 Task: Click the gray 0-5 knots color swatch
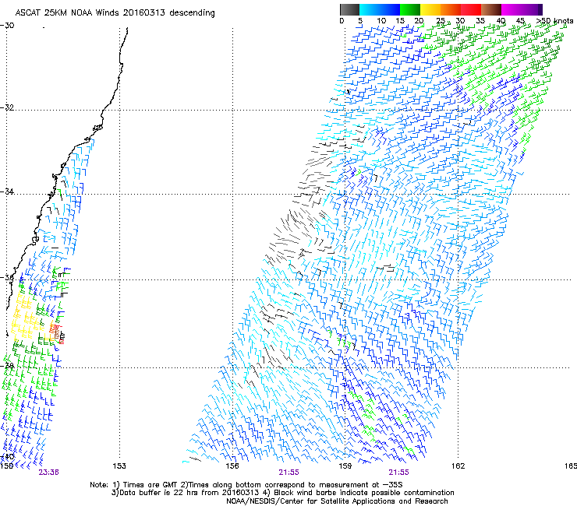(x=349, y=9)
